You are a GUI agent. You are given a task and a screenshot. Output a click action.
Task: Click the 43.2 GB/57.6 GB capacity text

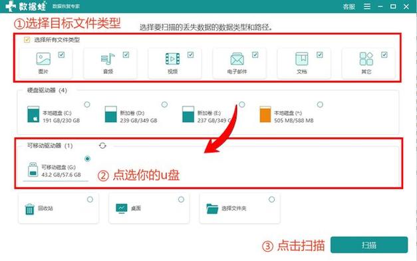[x=61, y=175]
